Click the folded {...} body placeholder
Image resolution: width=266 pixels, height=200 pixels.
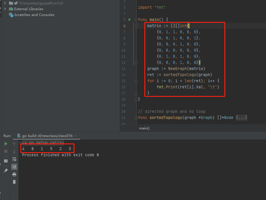coord(241,117)
